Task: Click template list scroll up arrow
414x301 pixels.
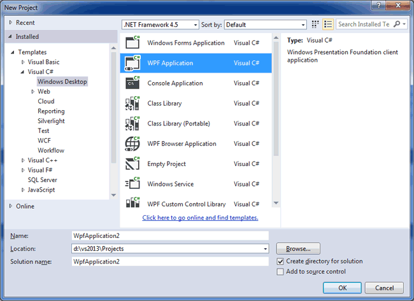Action: (x=276, y=38)
